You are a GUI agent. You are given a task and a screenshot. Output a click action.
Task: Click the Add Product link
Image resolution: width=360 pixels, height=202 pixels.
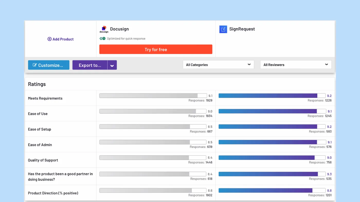(x=63, y=39)
